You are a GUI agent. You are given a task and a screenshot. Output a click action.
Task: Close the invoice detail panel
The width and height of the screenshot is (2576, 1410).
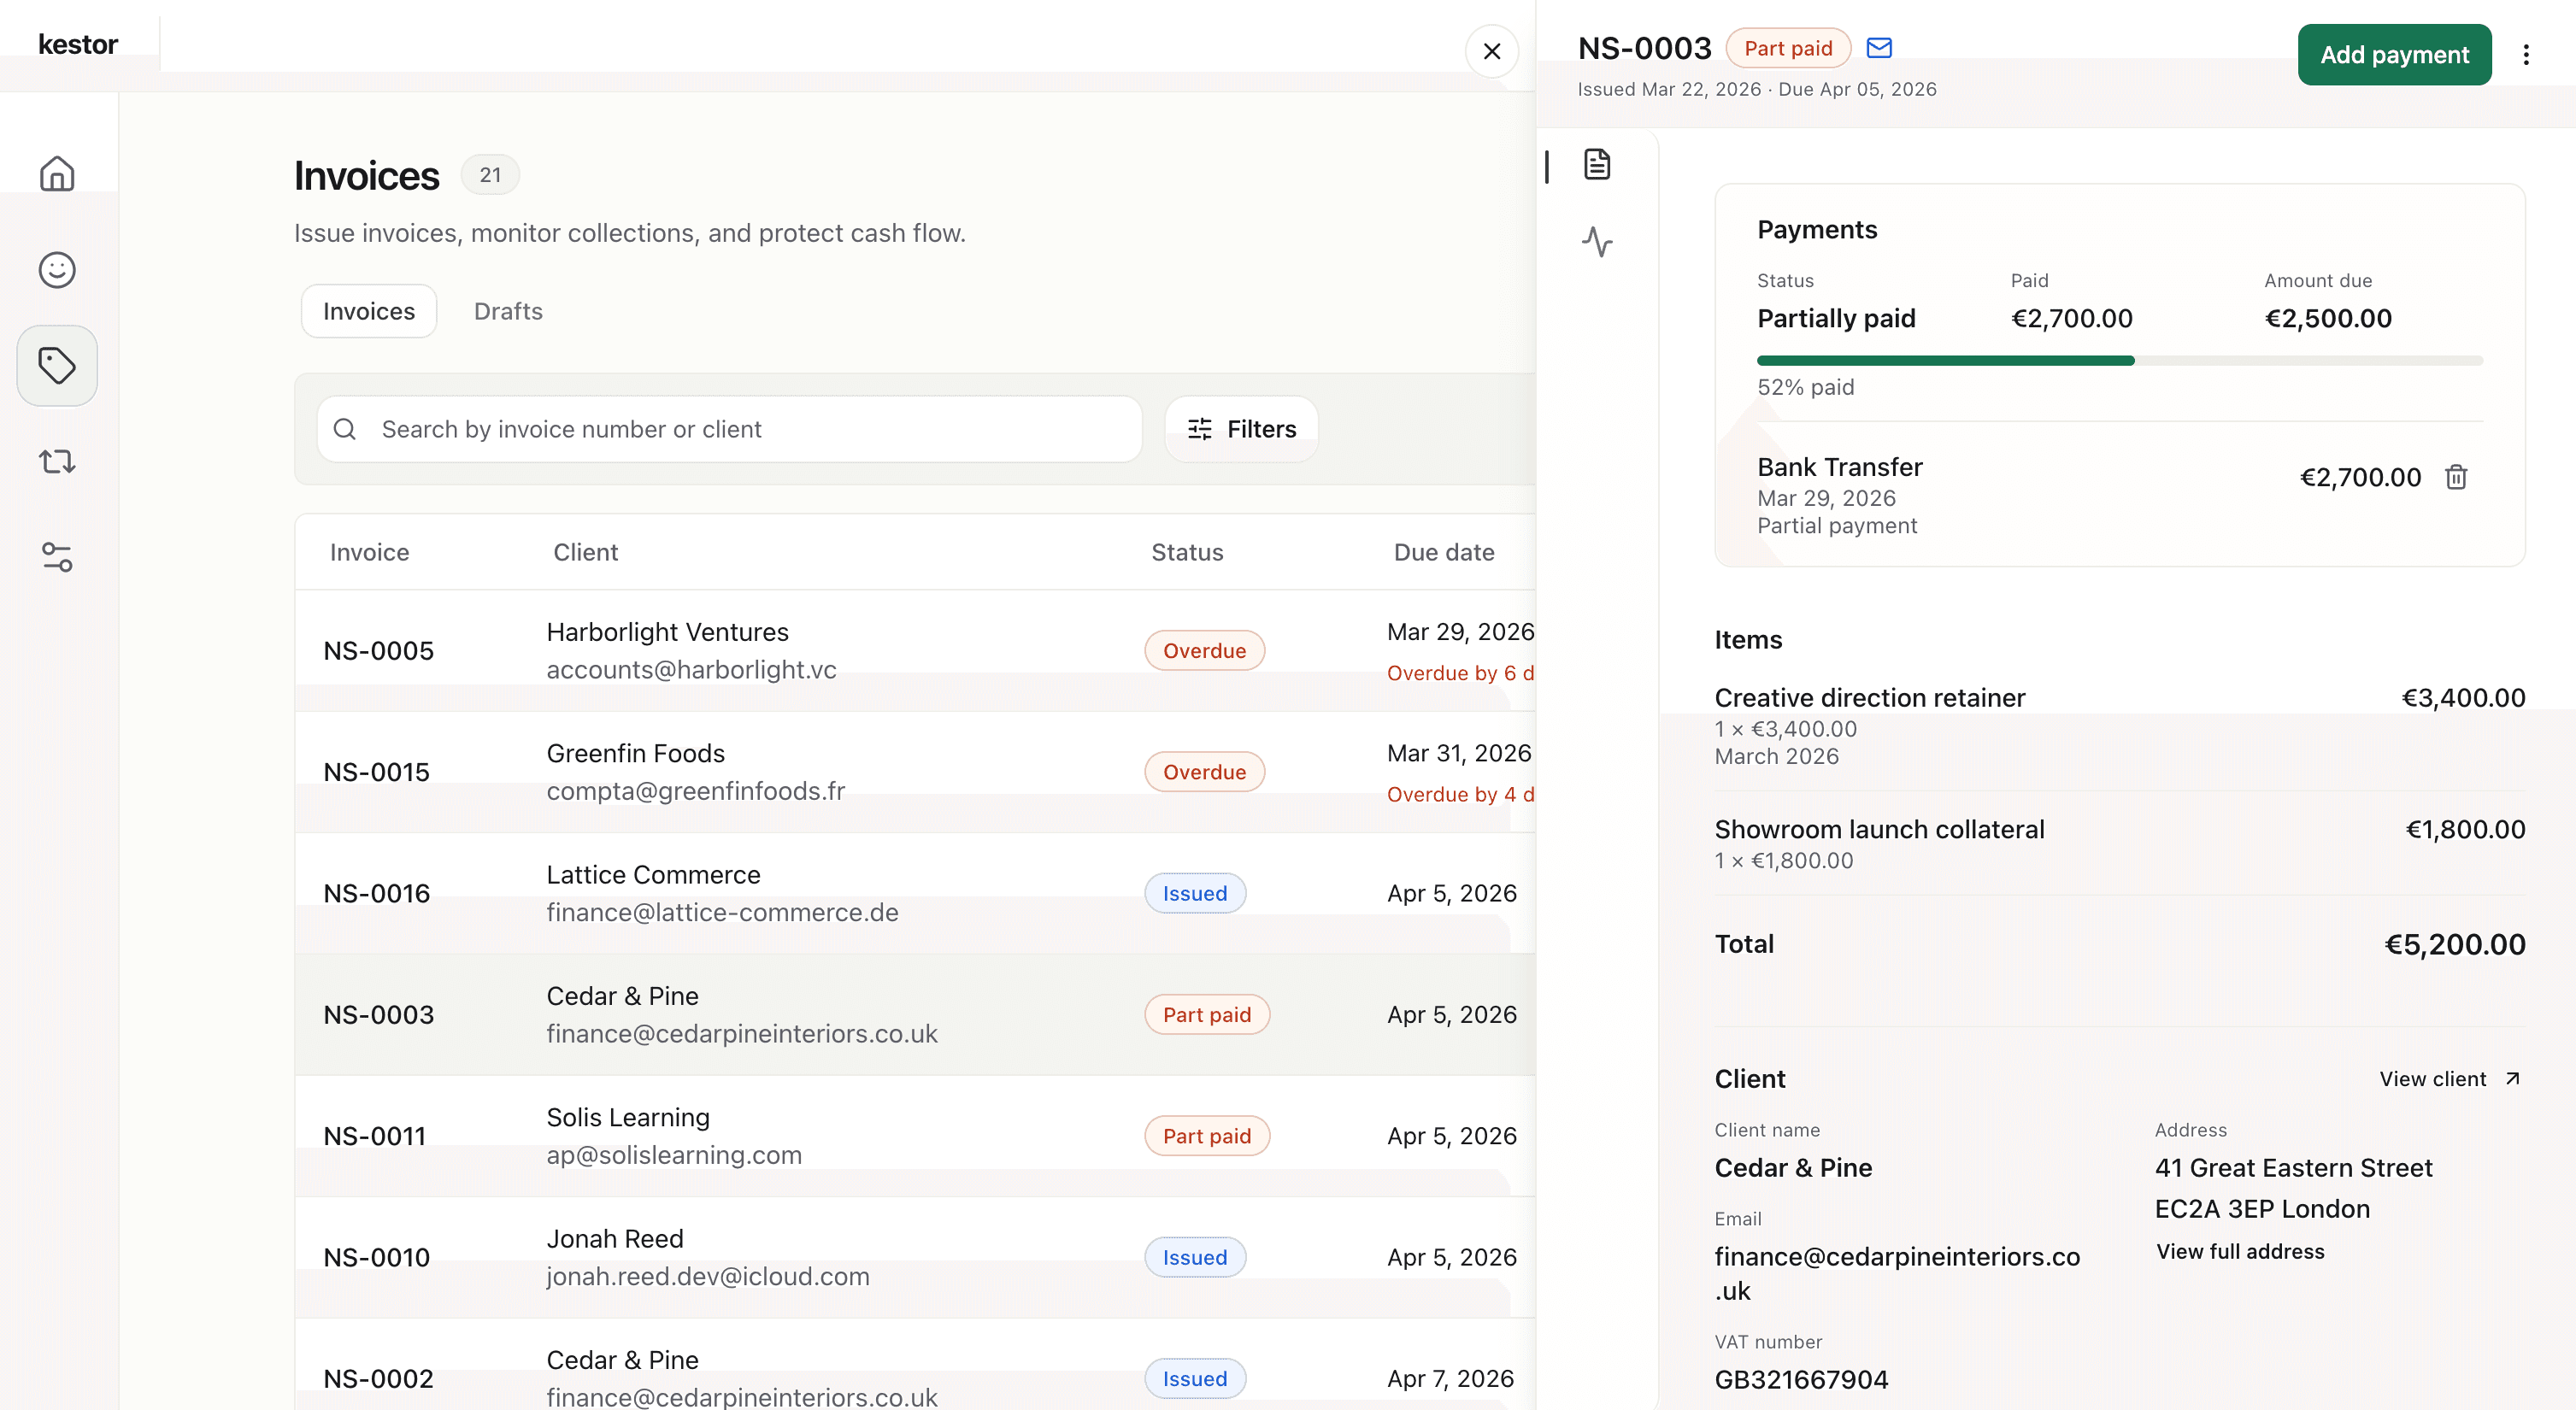click(1491, 51)
